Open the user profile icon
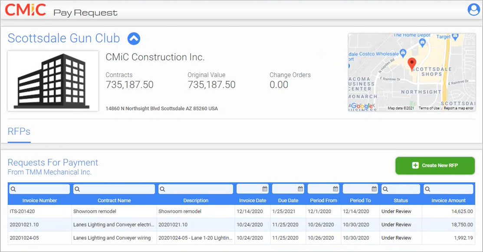 coord(473,10)
